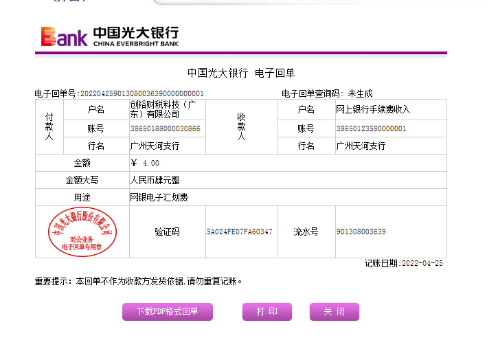Select the 电子回单号 receipt number
The width and height of the screenshot is (487, 338).
click(142, 93)
